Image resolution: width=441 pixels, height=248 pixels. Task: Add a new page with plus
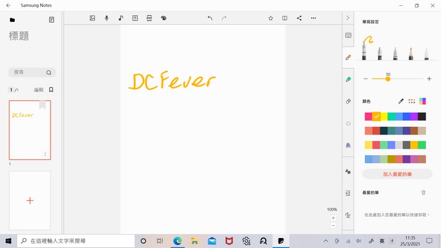coord(30,200)
